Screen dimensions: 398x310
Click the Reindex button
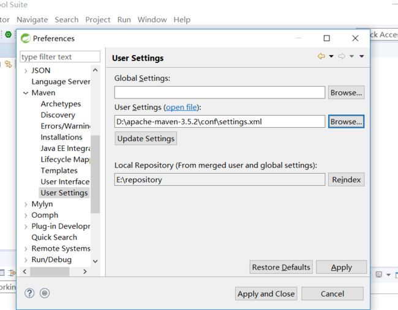click(x=346, y=180)
